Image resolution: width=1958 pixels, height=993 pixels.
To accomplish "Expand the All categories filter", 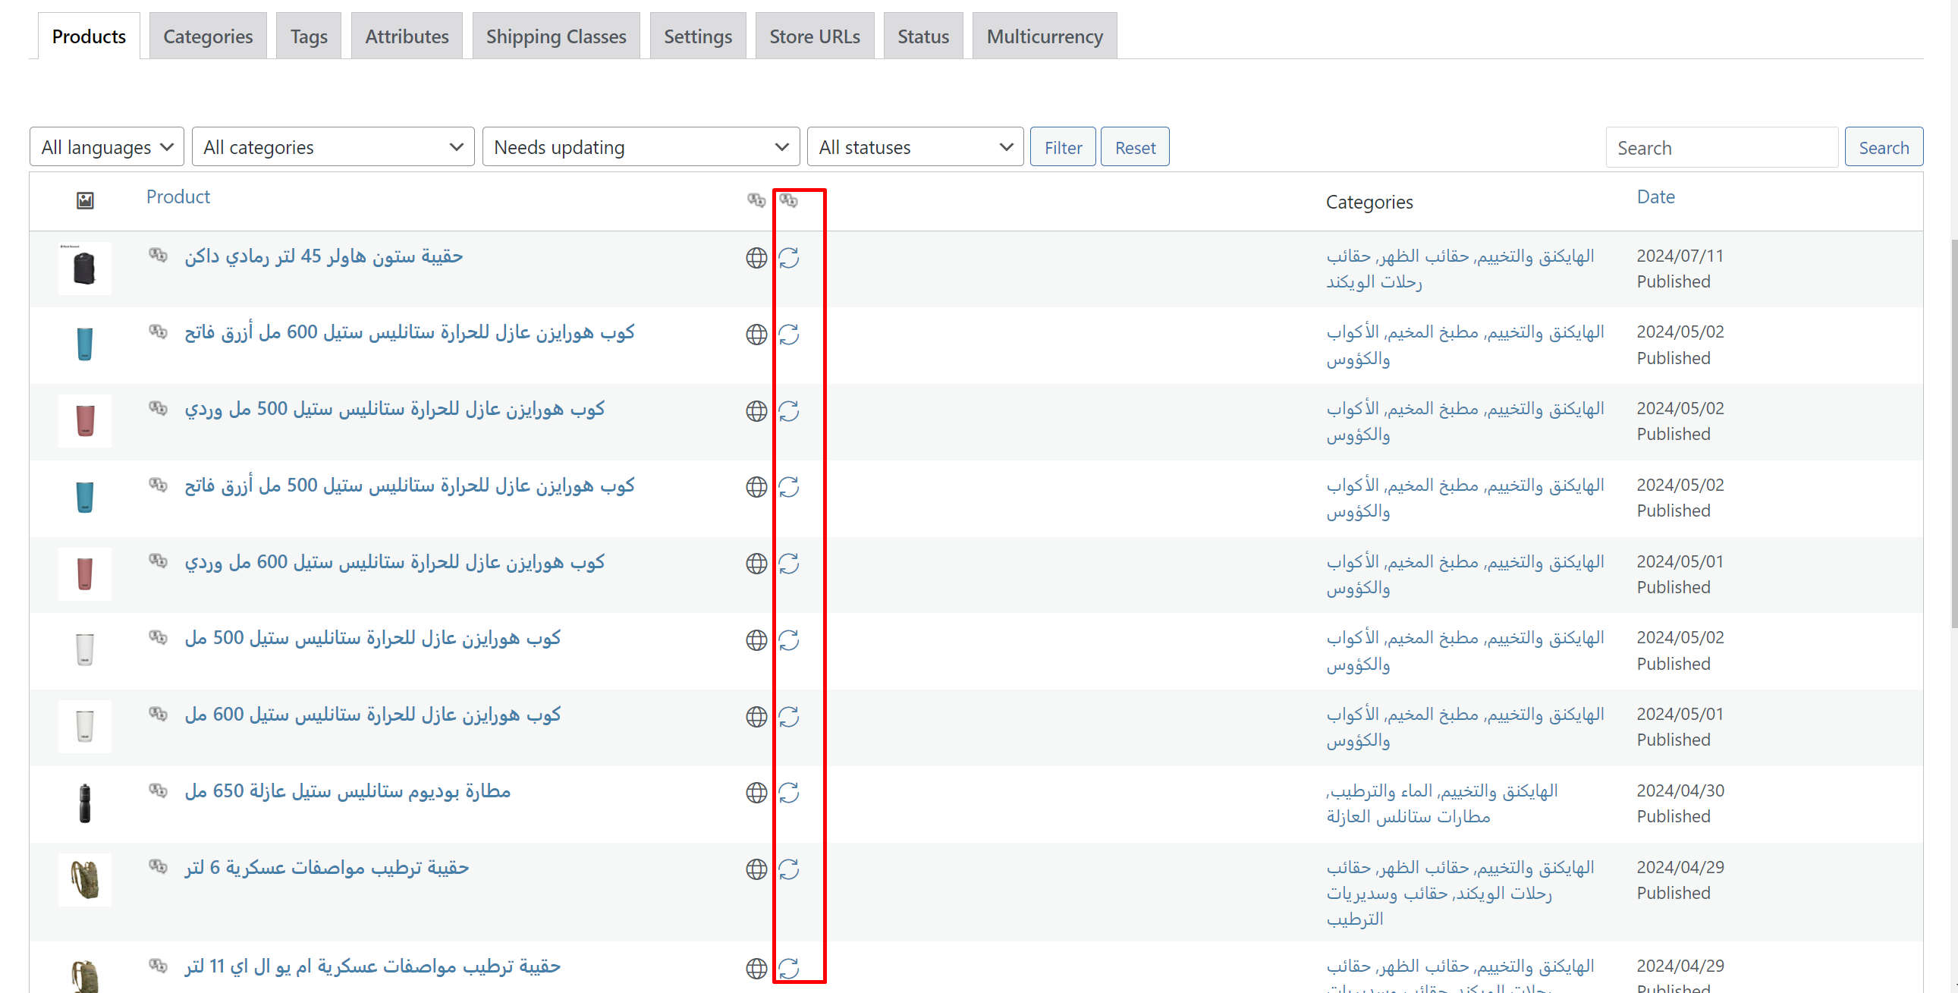I will coord(333,147).
